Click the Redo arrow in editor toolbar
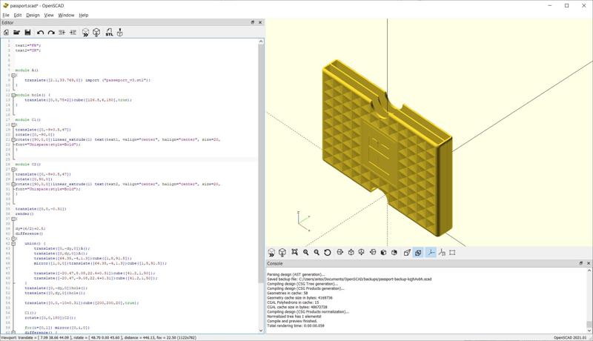This screenshot has width=593, height=341. [51, 33]
